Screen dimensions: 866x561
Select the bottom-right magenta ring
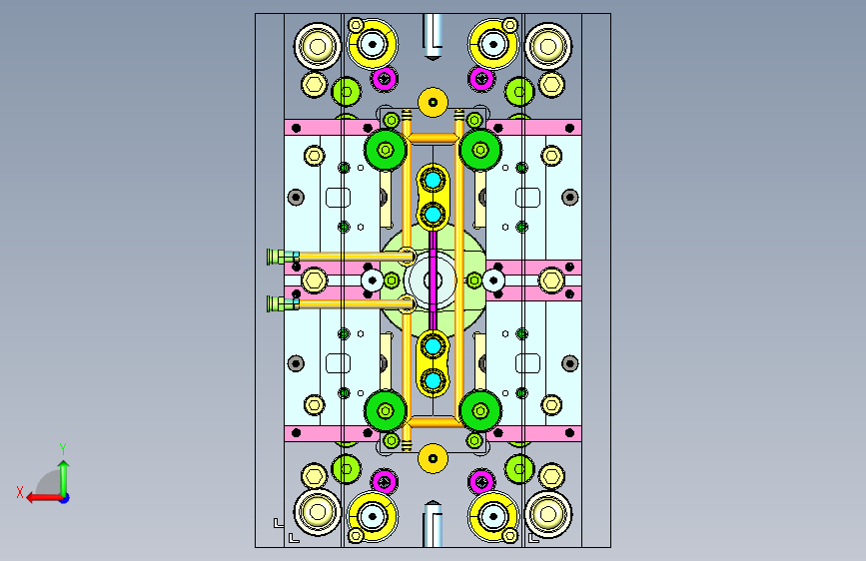(x=481, y=482)
